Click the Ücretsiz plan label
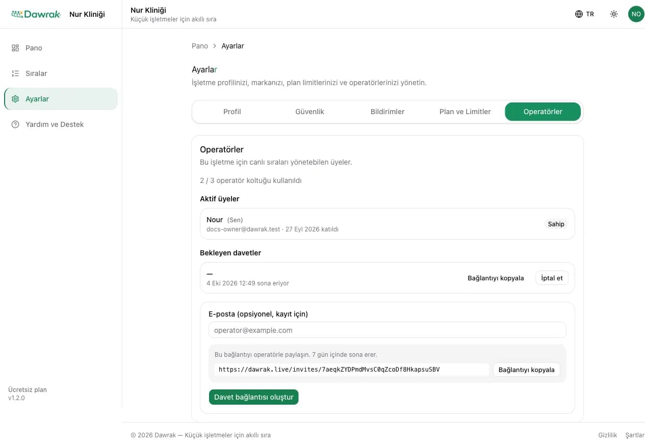This screenshot has height=447, width=645. [x=28, y=389]
